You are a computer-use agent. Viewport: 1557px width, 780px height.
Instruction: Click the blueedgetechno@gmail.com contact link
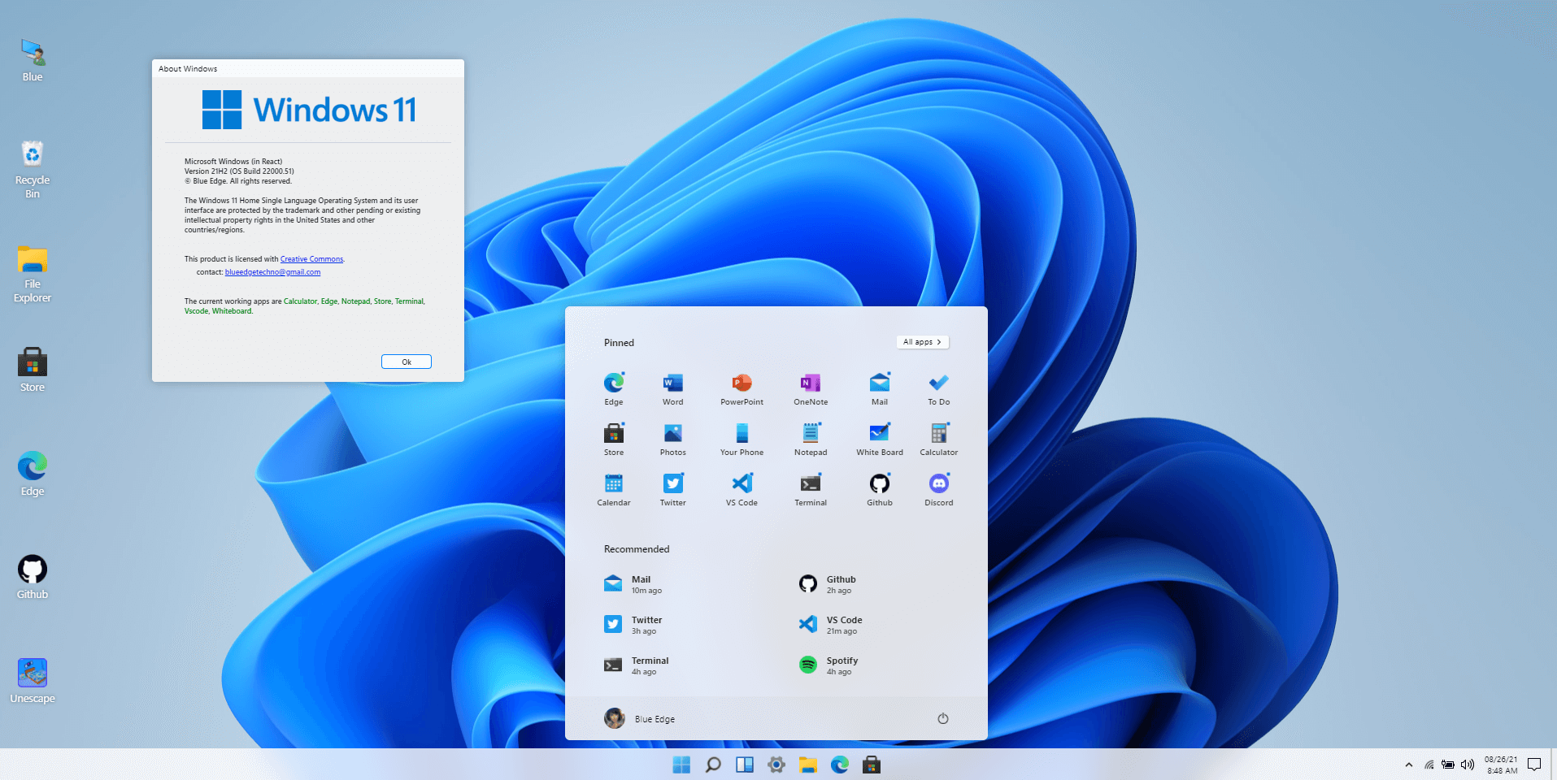272,272
